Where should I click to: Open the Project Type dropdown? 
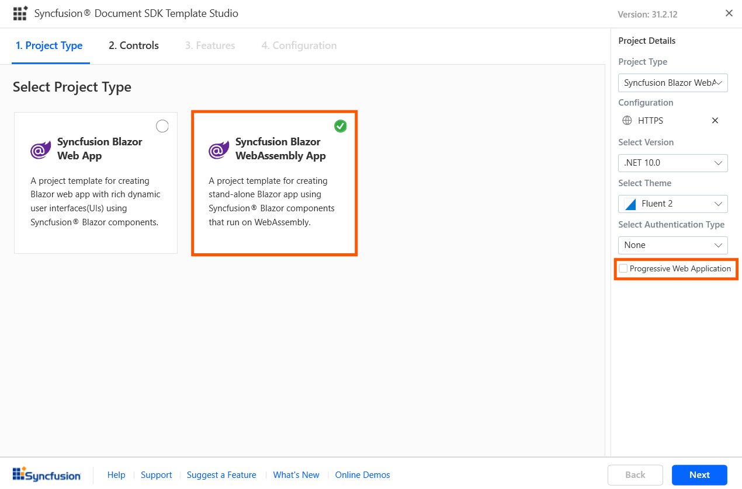coord(672,83)
